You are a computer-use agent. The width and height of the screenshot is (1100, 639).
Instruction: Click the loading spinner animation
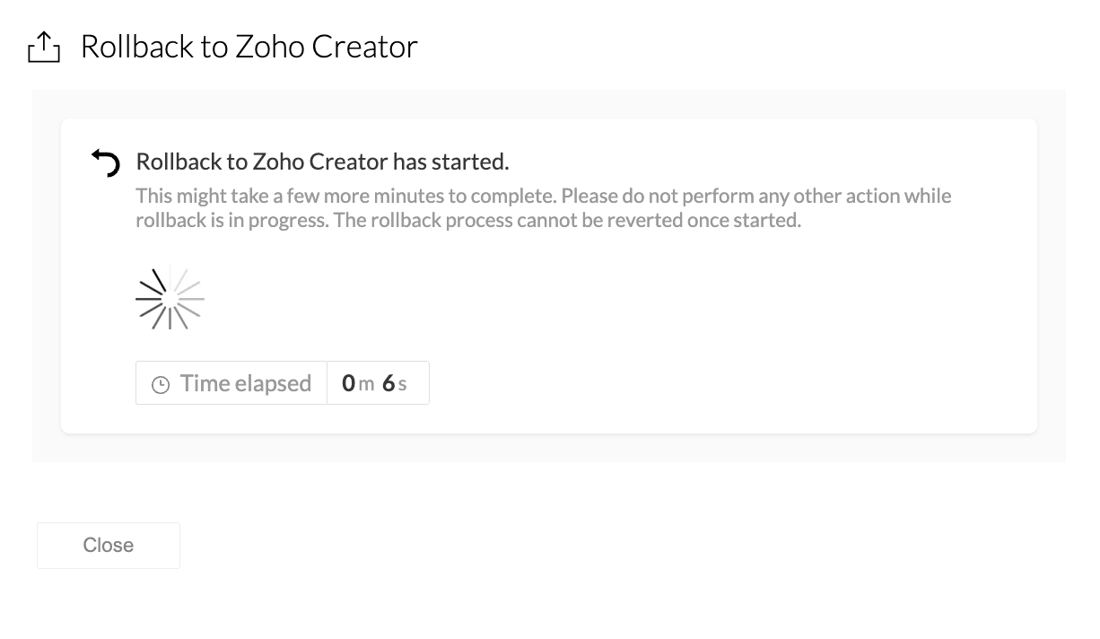170,299
